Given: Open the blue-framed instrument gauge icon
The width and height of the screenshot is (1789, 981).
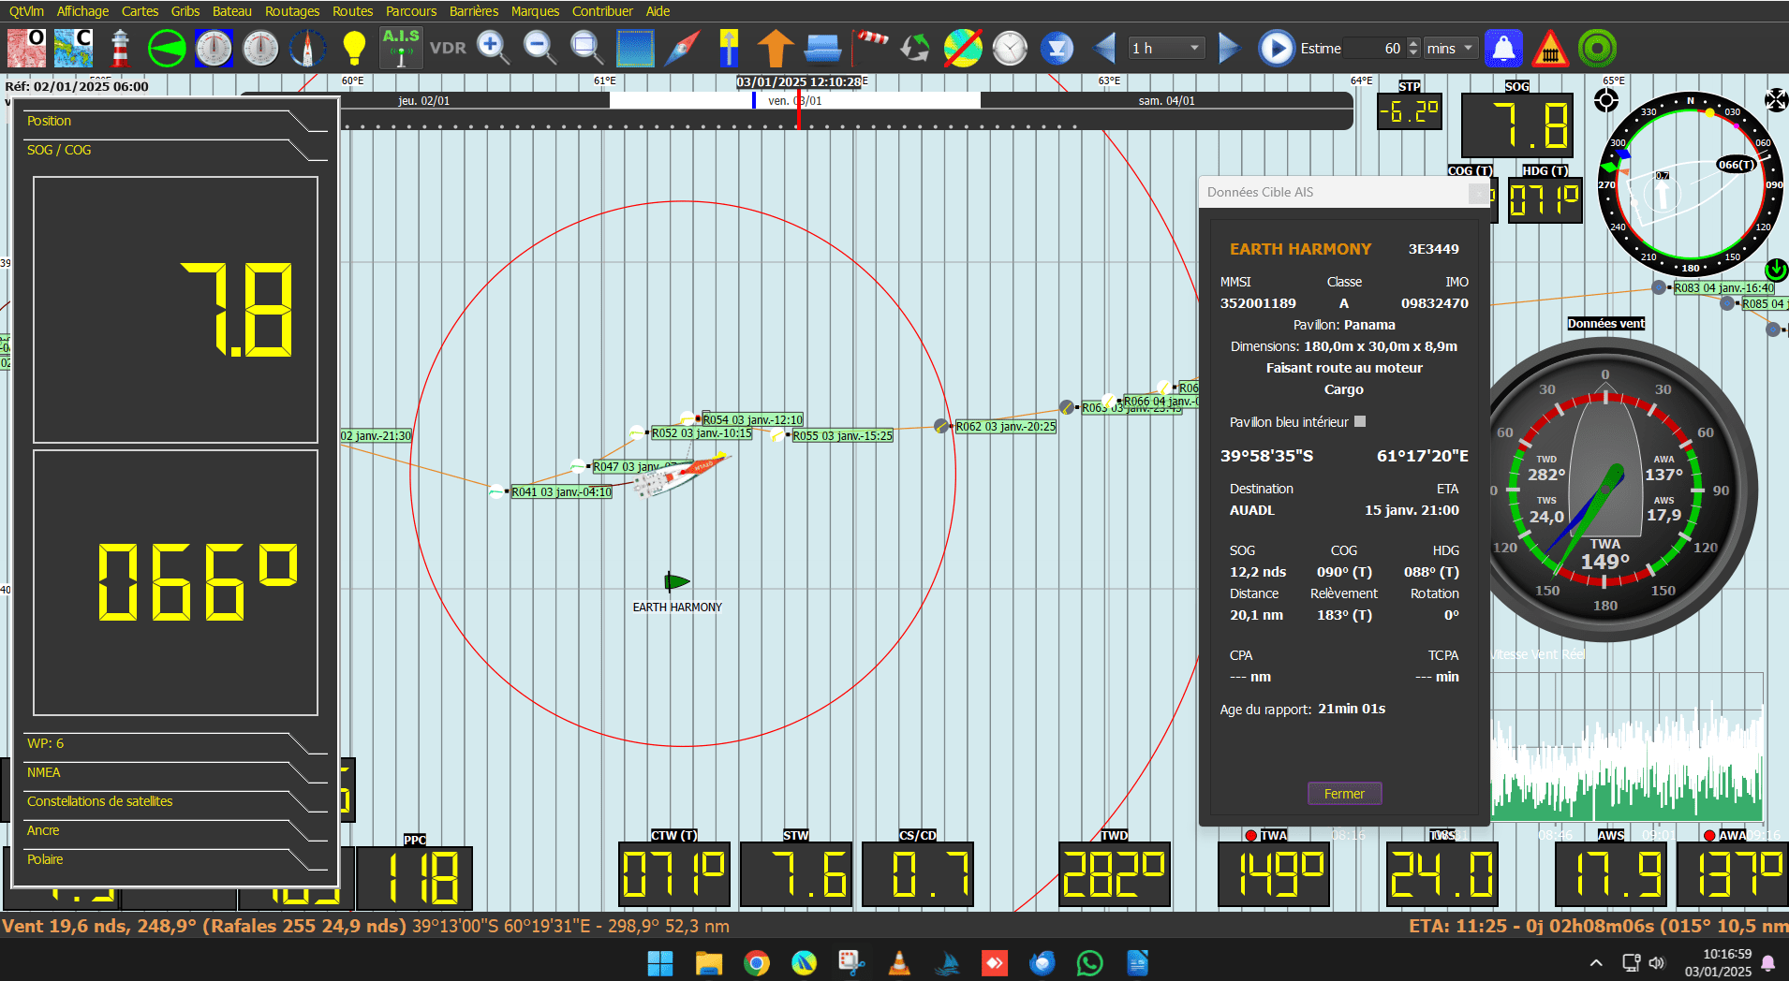Looking at the screenshot, I should tap(214, 48).
